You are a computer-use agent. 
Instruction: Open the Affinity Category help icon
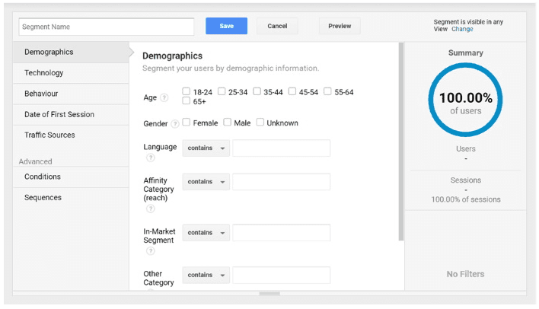151,209
